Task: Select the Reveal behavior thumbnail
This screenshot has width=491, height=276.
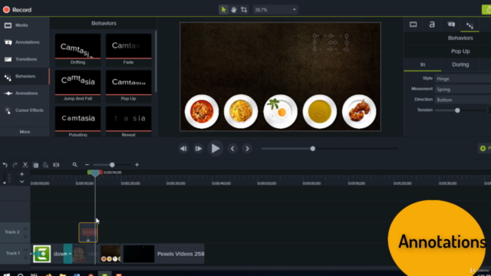Action: (x=128, y=121)
